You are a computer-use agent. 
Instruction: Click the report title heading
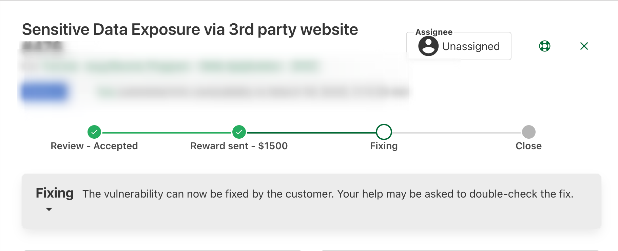[190, 29]
